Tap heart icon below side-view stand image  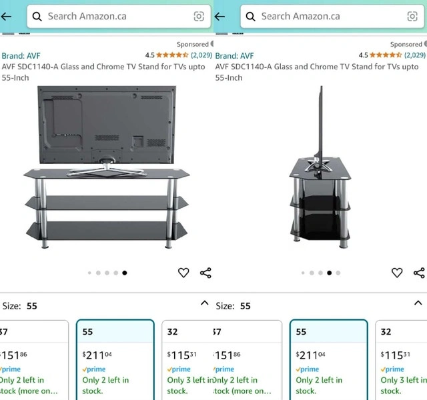(x=397, y=273)
